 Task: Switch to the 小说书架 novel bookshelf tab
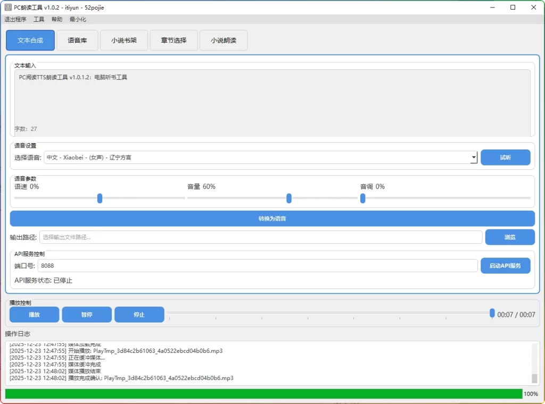pyautogui.click(x=124, y=40)
